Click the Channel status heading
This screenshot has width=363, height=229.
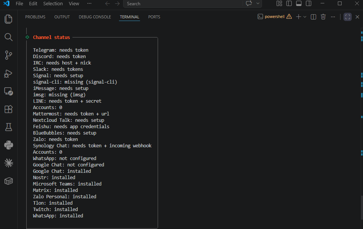(51, 37)
